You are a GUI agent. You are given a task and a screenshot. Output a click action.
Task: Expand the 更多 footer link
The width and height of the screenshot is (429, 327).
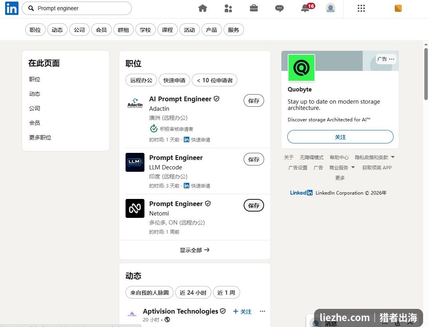click(340, 178)
